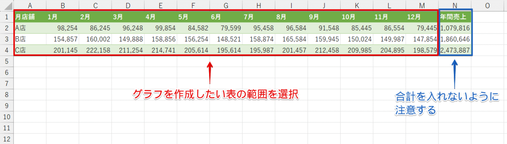The image size is (507, 144).
Task: Click the 10月 header cell
Action: click(x=357, y=17)
